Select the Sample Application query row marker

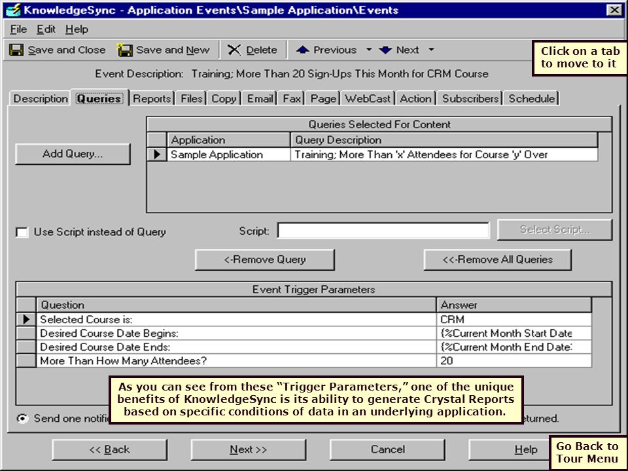coord(157,154)
